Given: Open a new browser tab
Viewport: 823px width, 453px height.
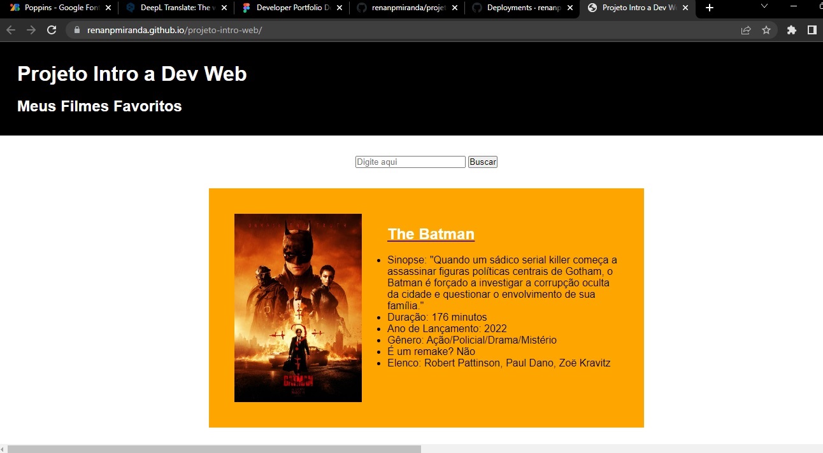Looking at the screenshot, I should (x=710, y=8).
